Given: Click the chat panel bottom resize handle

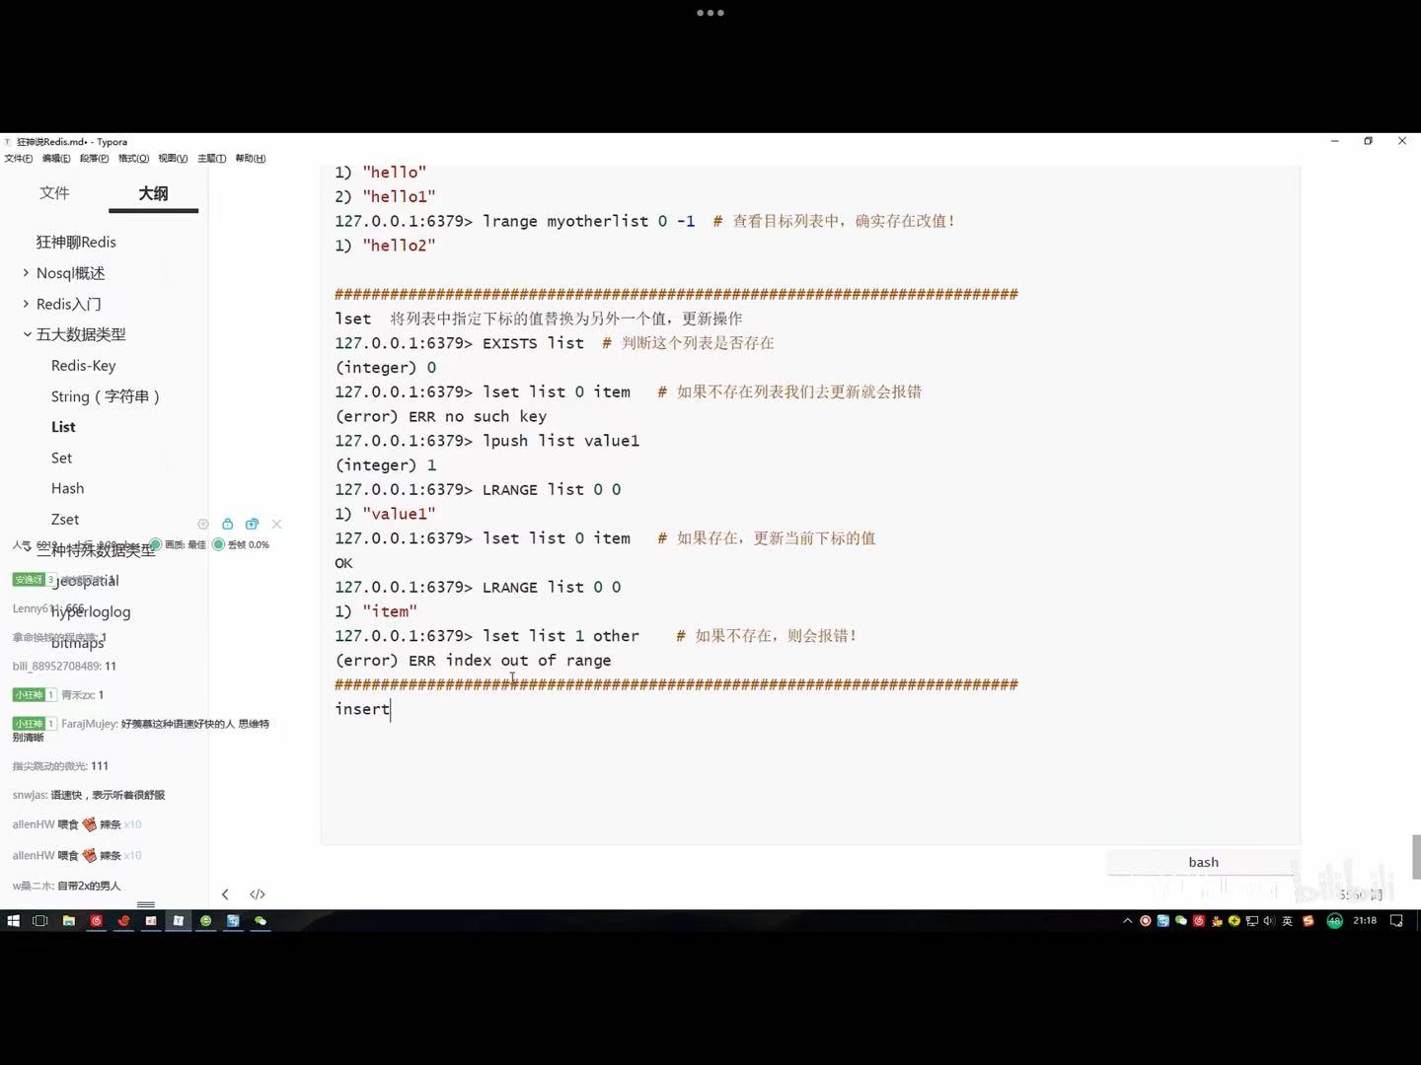Looking at the screenshot, I should coord(146,904).
